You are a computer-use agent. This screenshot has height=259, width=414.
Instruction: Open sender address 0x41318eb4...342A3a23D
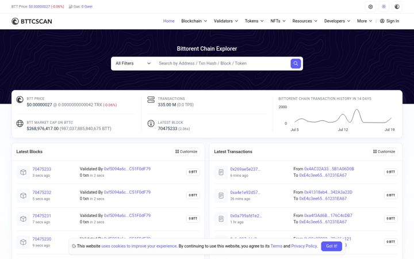coord(328,192)
